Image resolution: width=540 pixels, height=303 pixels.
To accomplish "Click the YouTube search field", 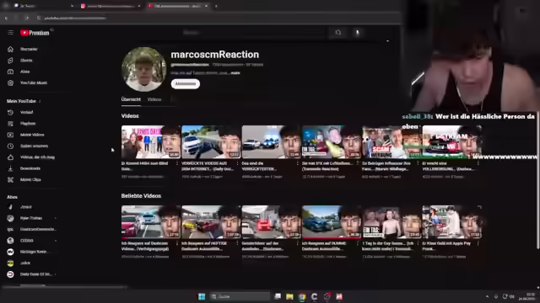I will [253, 32].
